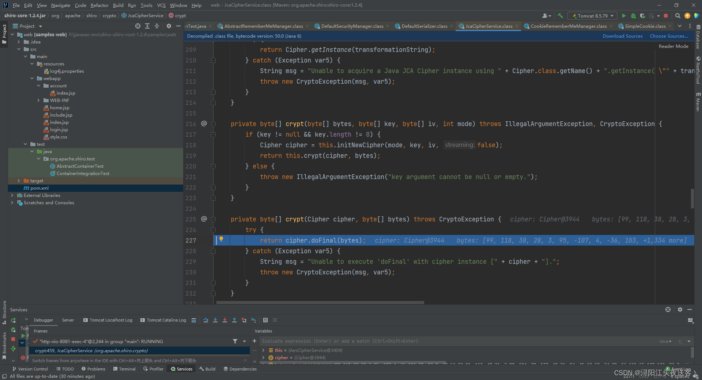This screenshot has width=702, height=380.
Task: Click Step Over debugger icon
Action: point(206,320)
